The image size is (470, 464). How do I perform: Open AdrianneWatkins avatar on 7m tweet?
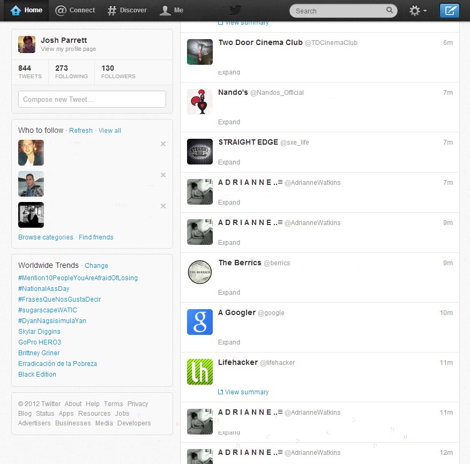[x=200, y=191]
